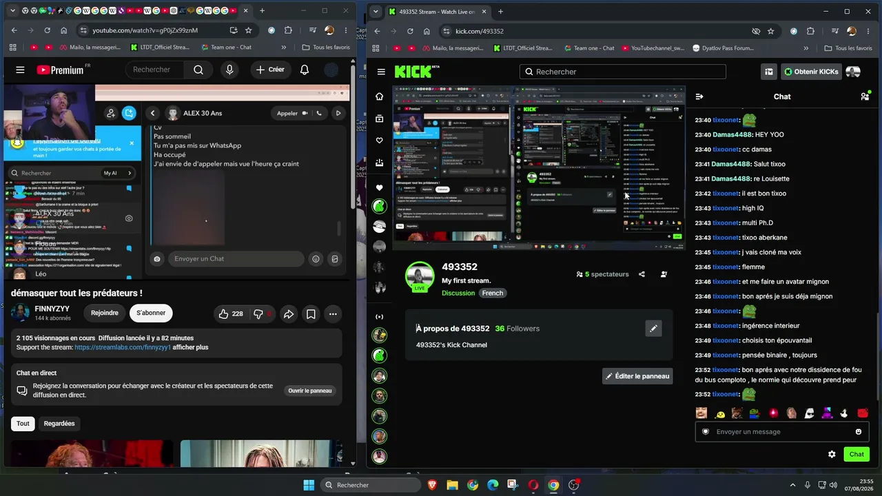Open the emoji picker in Kick chat
This screenshot has width=882, height=496.
point(859,432)
